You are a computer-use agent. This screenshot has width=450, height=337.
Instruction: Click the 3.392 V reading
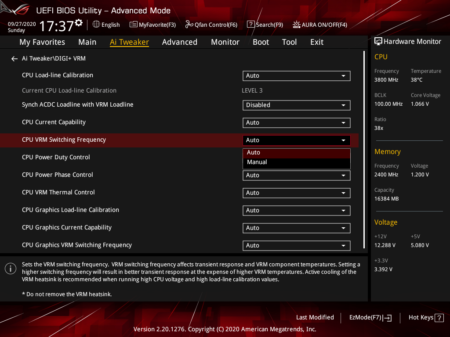(383, 269)
